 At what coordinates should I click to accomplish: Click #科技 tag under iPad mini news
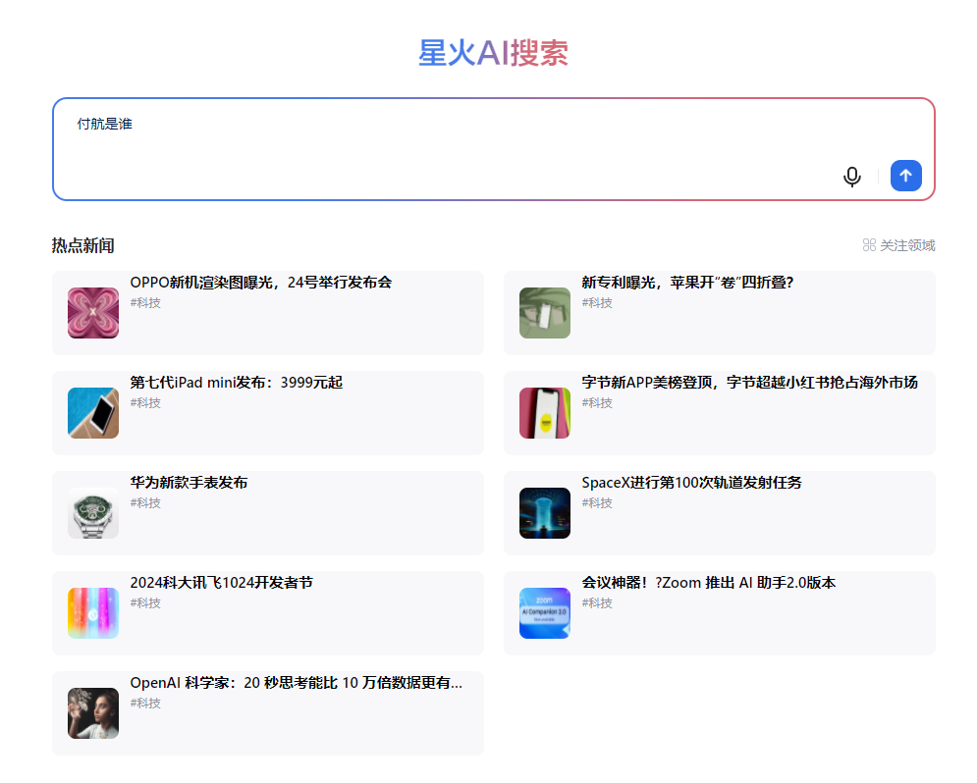pyautogui.click(x=145, y=403)
